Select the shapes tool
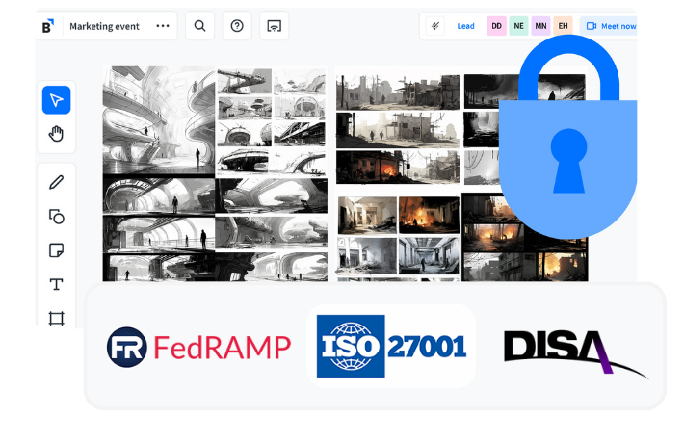The height and width of the screenshot is (443, 684). [56, 217]
